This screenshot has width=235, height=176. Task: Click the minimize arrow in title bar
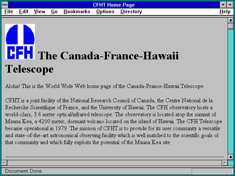point(223,5)
